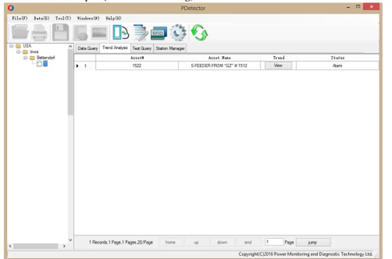Collapse the Bettendorf tree node
This screenshot has height=259, width=392.
tap(25, 58)
